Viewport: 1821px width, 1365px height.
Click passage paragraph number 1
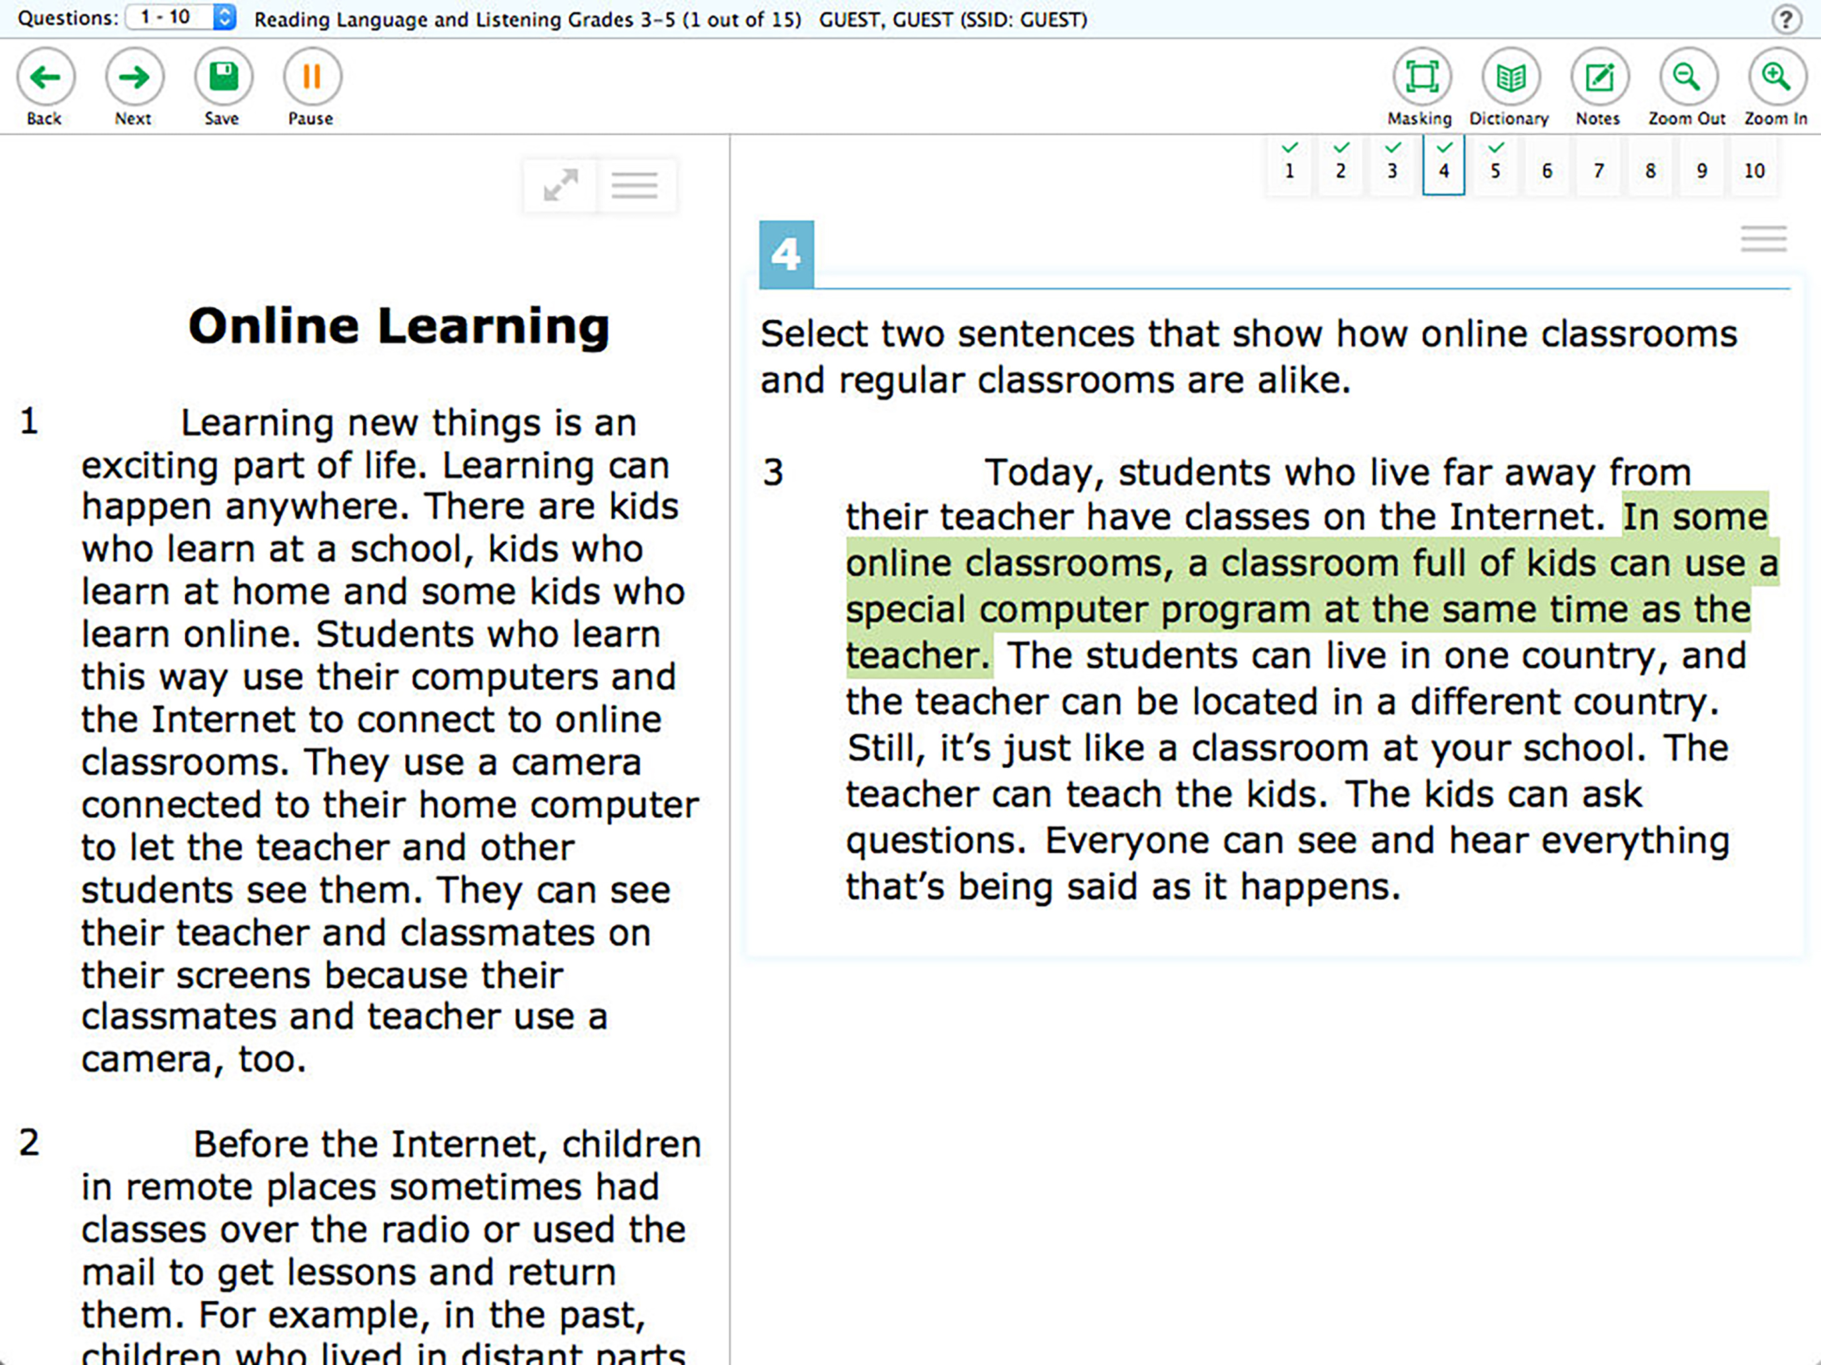29,421
